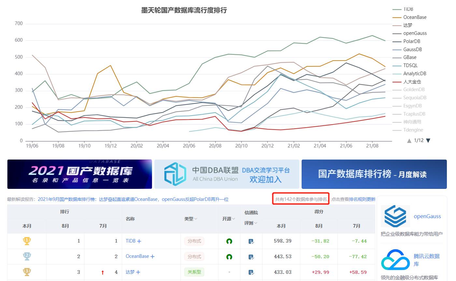Screen dimensions: 456x281
Task: Click the gold trophy icon for rank 1
Action: [27, 241]
